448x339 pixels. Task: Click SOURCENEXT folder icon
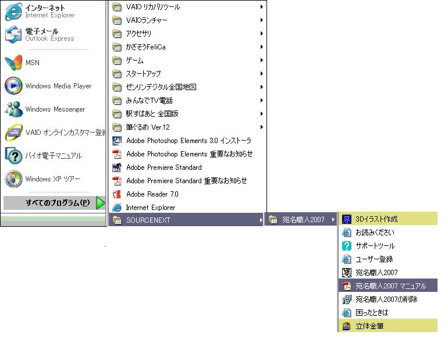pyautogui.click(x=117, y=220)
